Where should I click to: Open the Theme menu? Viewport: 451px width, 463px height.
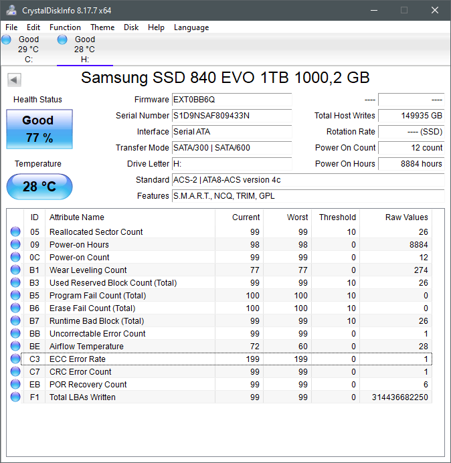pyautogui.click(x=102, y=27)
